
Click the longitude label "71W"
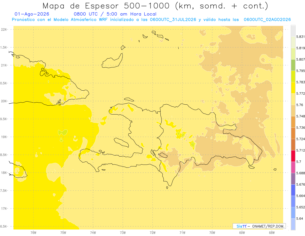182,233
